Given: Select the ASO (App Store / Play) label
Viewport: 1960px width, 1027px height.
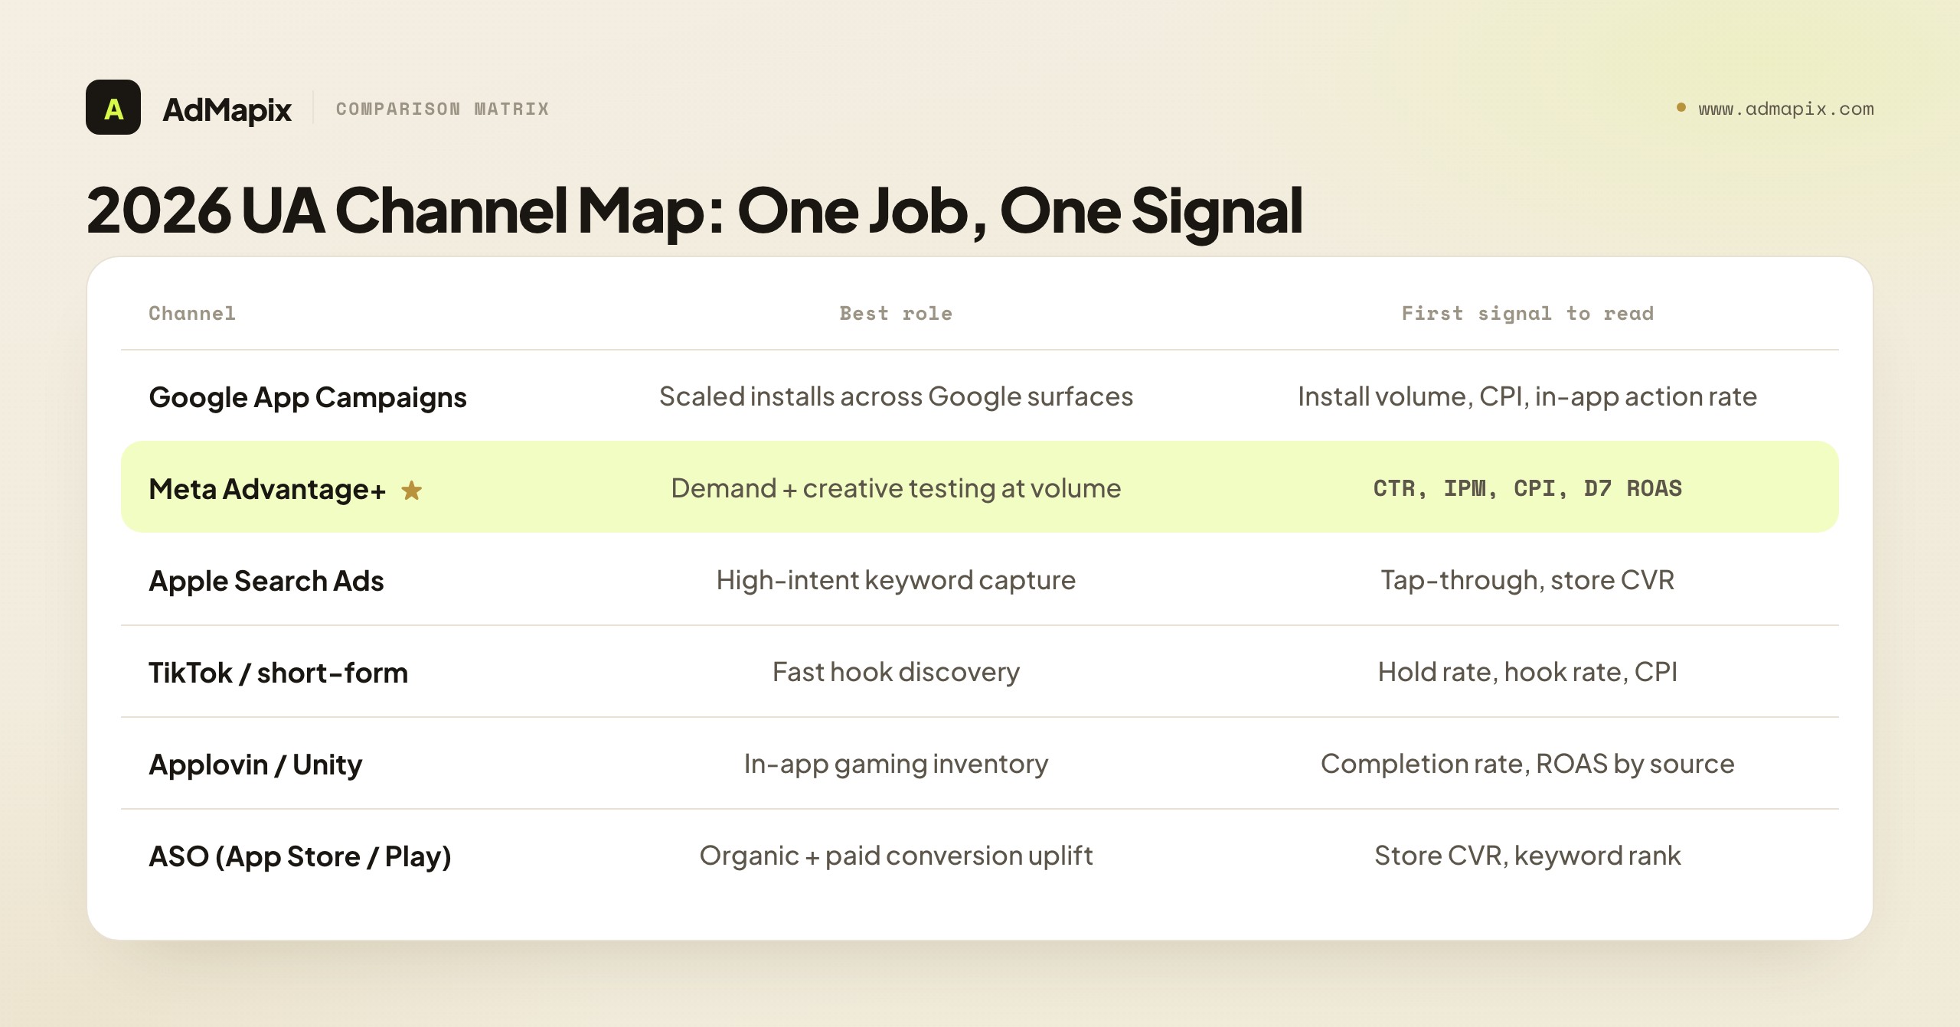Looking at the screenshot, I should (x=300, y=856).
